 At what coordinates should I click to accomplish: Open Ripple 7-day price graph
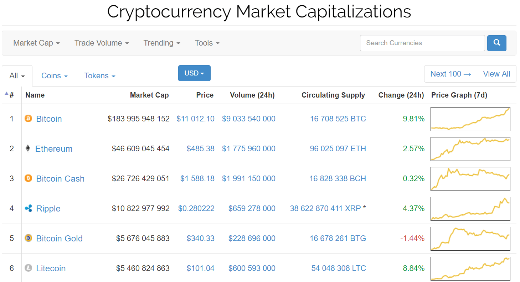click(x=470, y=209)
